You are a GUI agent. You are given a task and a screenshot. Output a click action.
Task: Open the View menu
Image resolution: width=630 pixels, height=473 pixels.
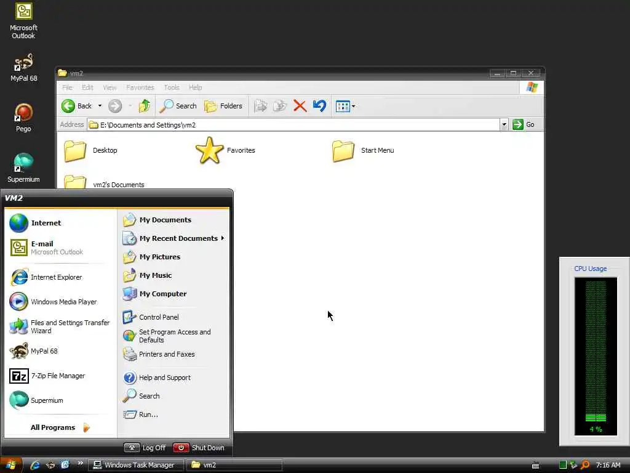(110, 87)
